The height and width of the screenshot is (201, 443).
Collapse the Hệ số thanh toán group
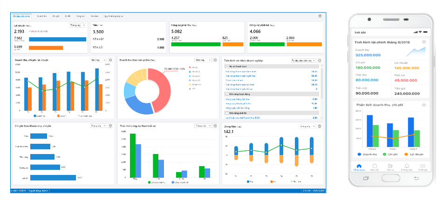(226, 67)
